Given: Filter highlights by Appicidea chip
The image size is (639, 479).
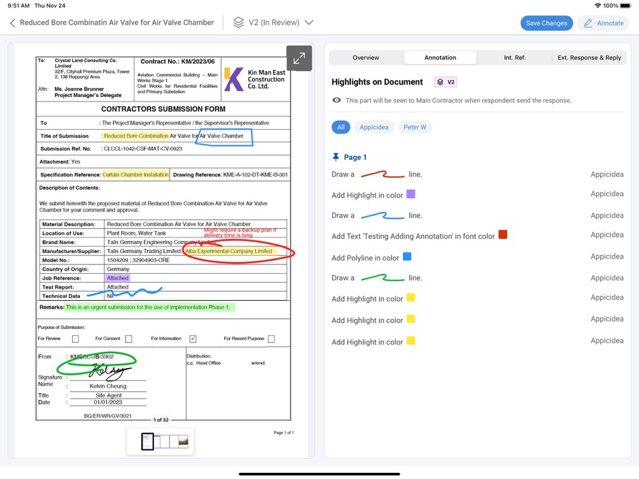Looking at the screenshot, I should (x=374, y=127).
